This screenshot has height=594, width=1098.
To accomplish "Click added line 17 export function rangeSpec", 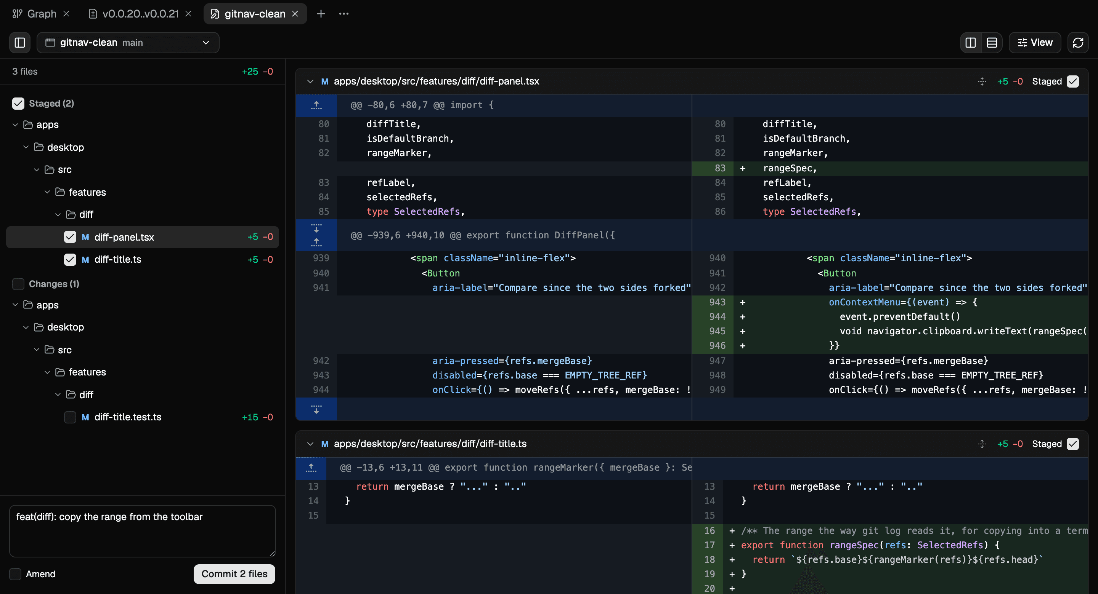I will (x=890, y=546).
